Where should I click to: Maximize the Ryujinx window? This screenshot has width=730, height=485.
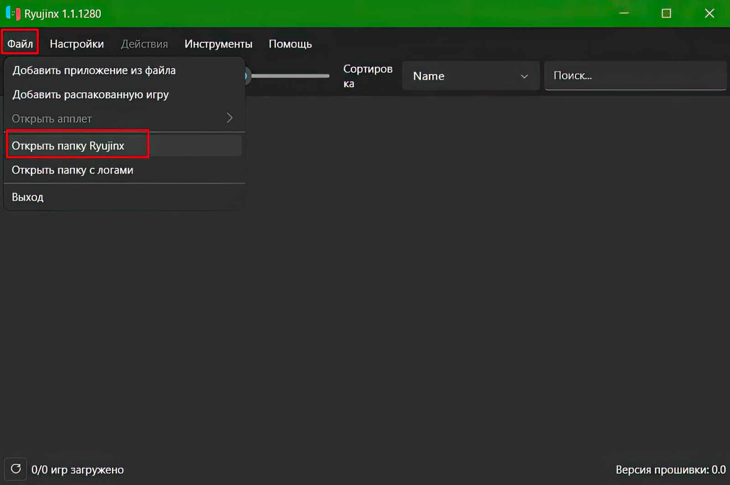tap(666, 13)
